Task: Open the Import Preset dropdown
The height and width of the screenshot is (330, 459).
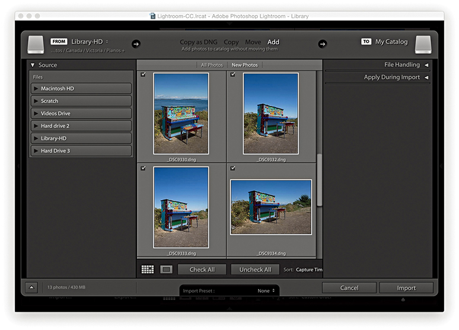Action: pyautogui.click(x=266, y=291)
